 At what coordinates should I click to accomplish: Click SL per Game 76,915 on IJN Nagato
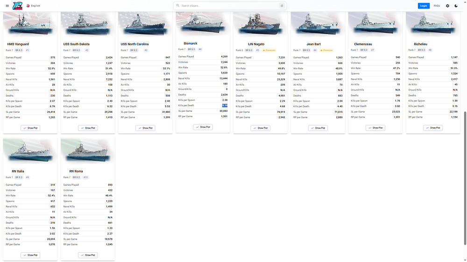click(281, 112)
